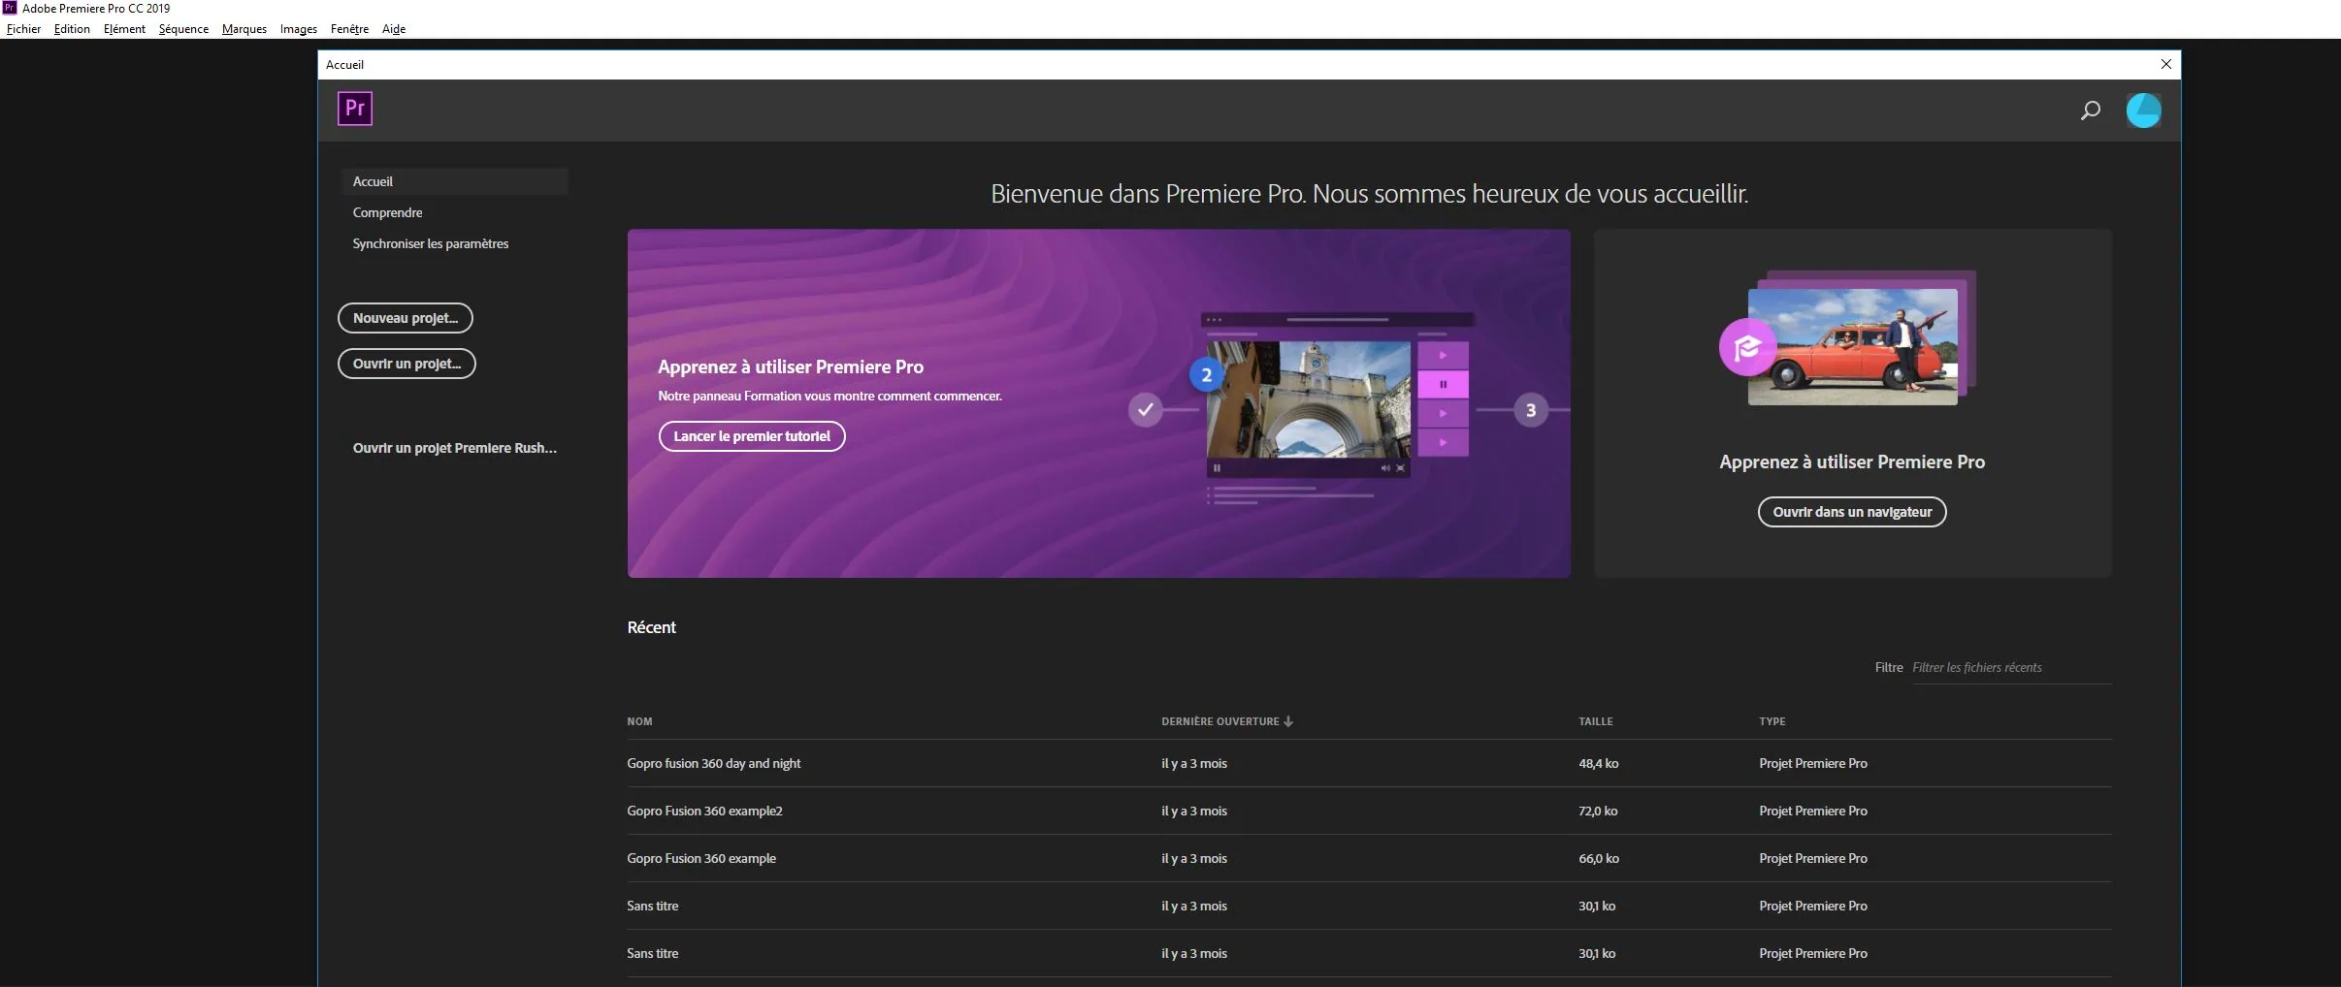Screen dimensions: 2341x987
Task: Open recent project Gopro Fusion 360 example2
Action: 704,812
